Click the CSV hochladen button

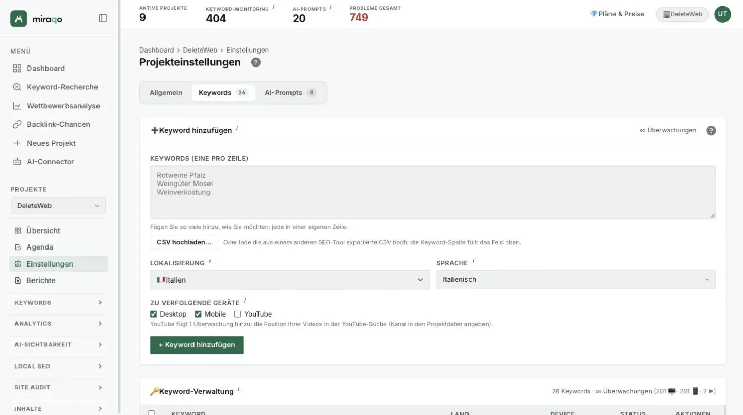click(x=184, y=242)
